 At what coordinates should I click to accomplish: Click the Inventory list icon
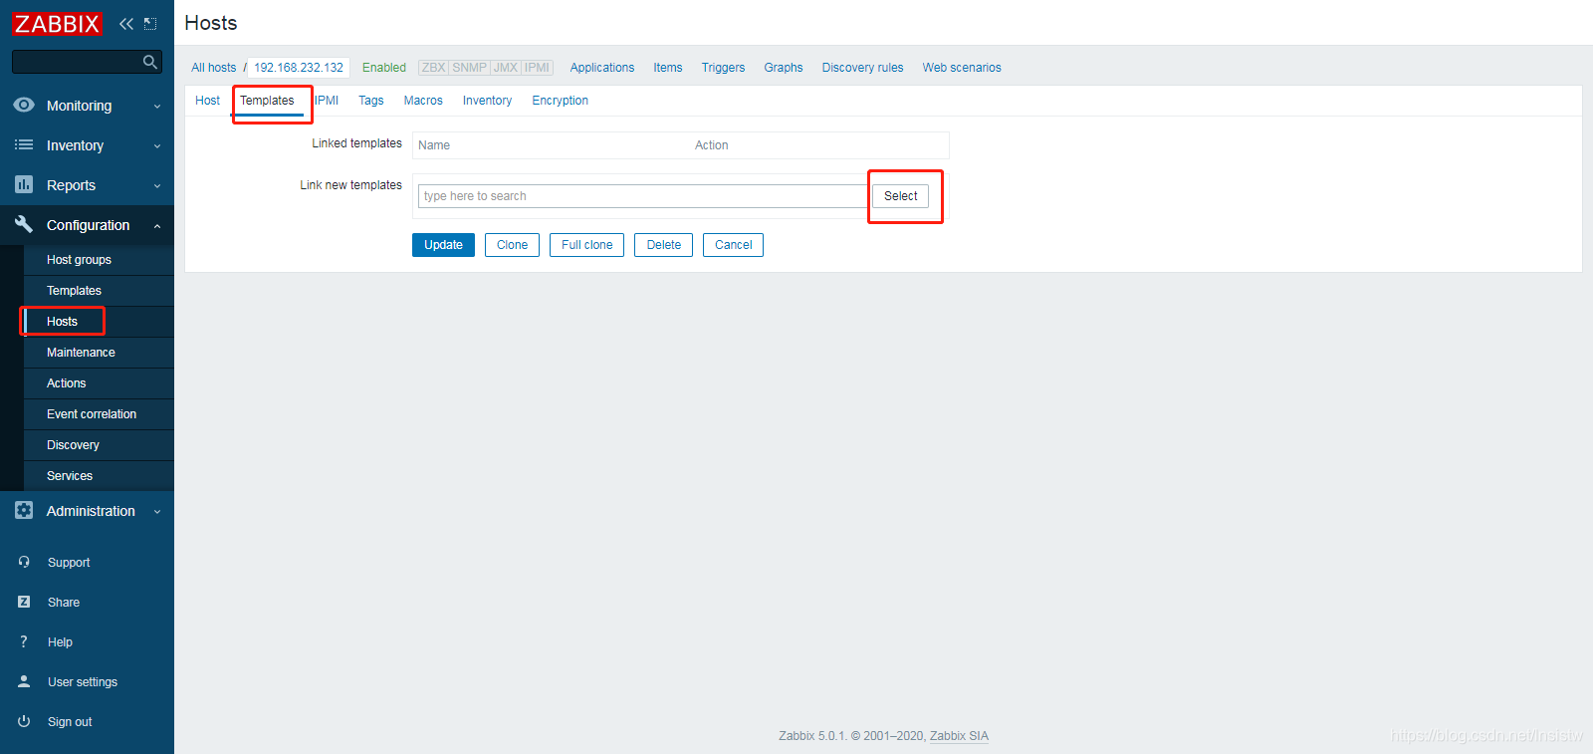(24, 144)
